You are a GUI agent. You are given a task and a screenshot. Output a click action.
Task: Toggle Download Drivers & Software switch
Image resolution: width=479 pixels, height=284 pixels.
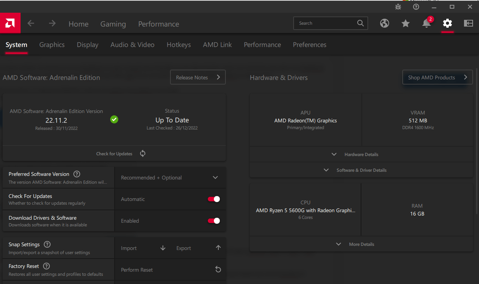pyautogui.click(x=214, y=221)
